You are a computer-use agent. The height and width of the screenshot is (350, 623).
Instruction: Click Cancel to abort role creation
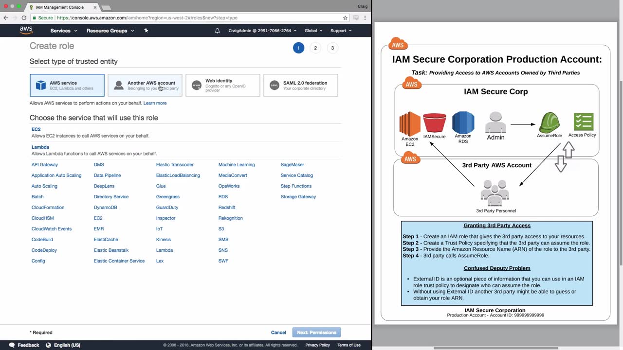point(278,332)
